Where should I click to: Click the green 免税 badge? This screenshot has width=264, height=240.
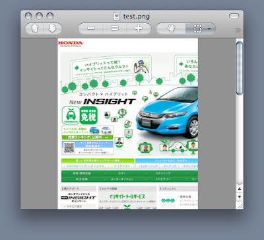88,116
